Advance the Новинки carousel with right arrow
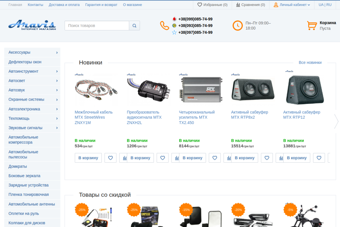 [x=336, y=121]
